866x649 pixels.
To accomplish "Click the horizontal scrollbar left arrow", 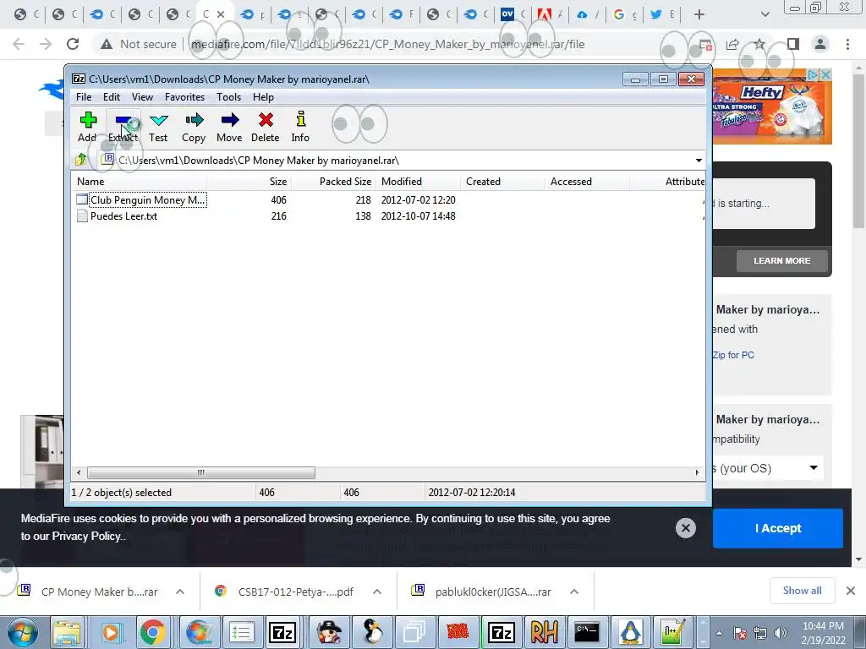I will click(x=79, y=472).
